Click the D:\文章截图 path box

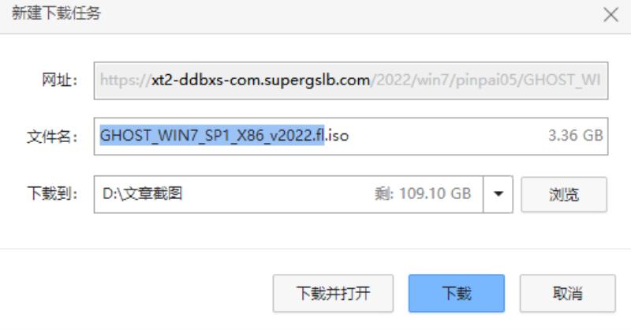pyautogui.click(x=289, y=194)
